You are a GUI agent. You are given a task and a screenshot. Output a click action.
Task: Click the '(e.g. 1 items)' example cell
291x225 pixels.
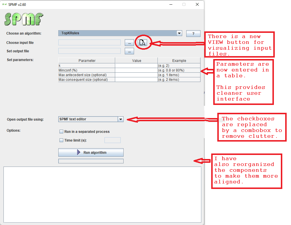pyautogui.click(x=179, y=75)
